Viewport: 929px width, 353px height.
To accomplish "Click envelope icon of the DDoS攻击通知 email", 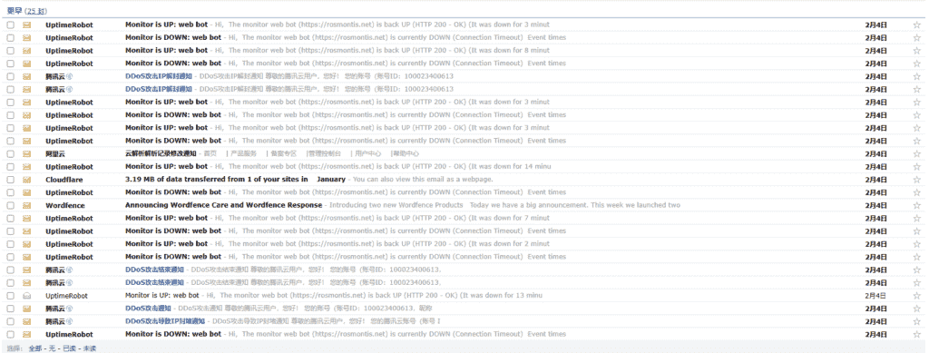I will tap(26, 309).
